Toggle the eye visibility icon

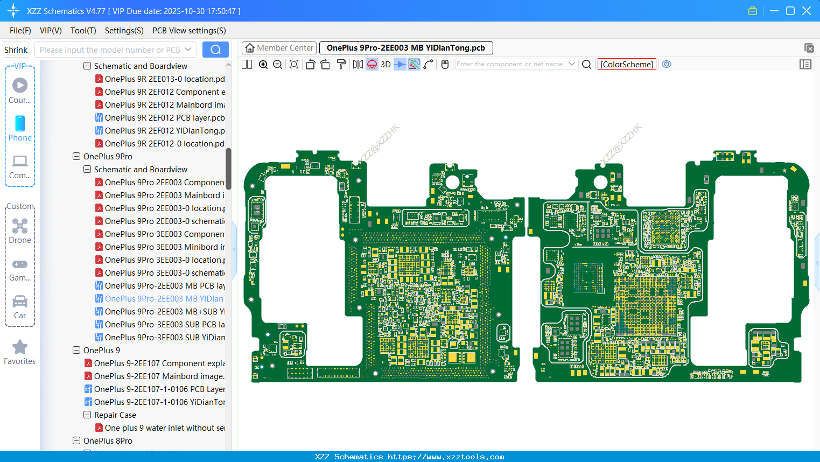(667, 64)
